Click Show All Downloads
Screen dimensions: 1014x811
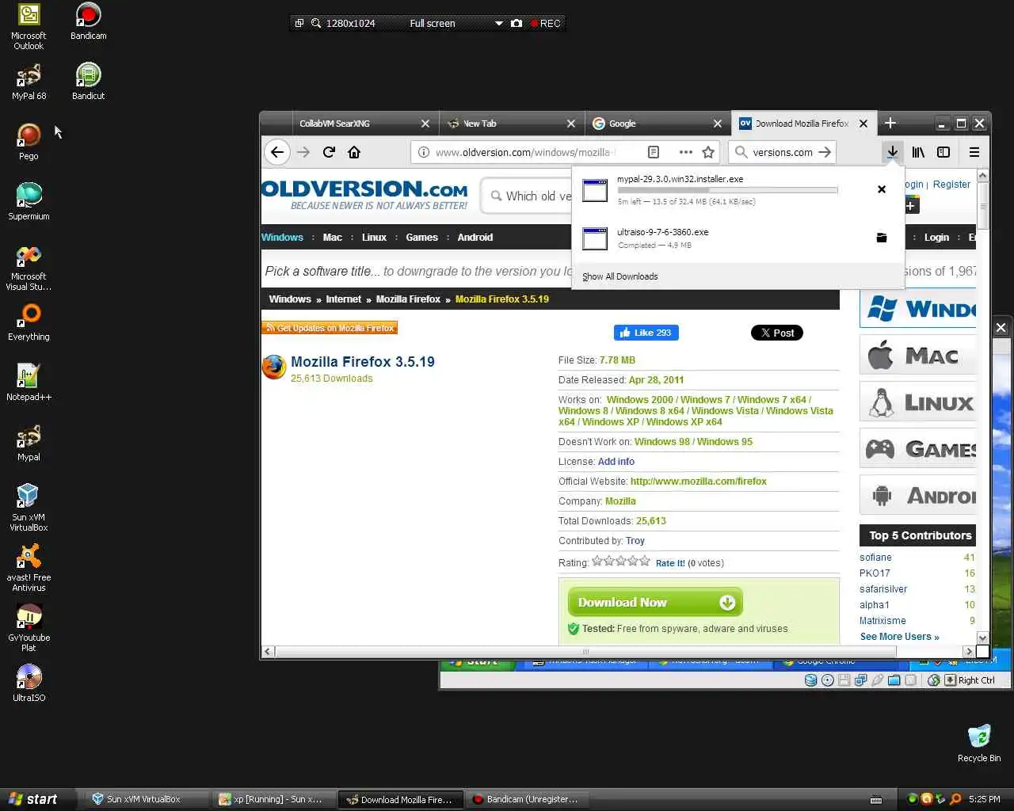point(620,276)
